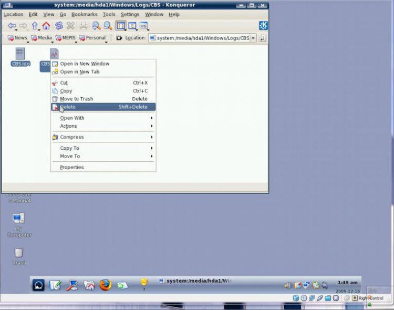This screenshot has height=310, width=394.
Task: Reload the current folder view
Action: pos(59,26)
